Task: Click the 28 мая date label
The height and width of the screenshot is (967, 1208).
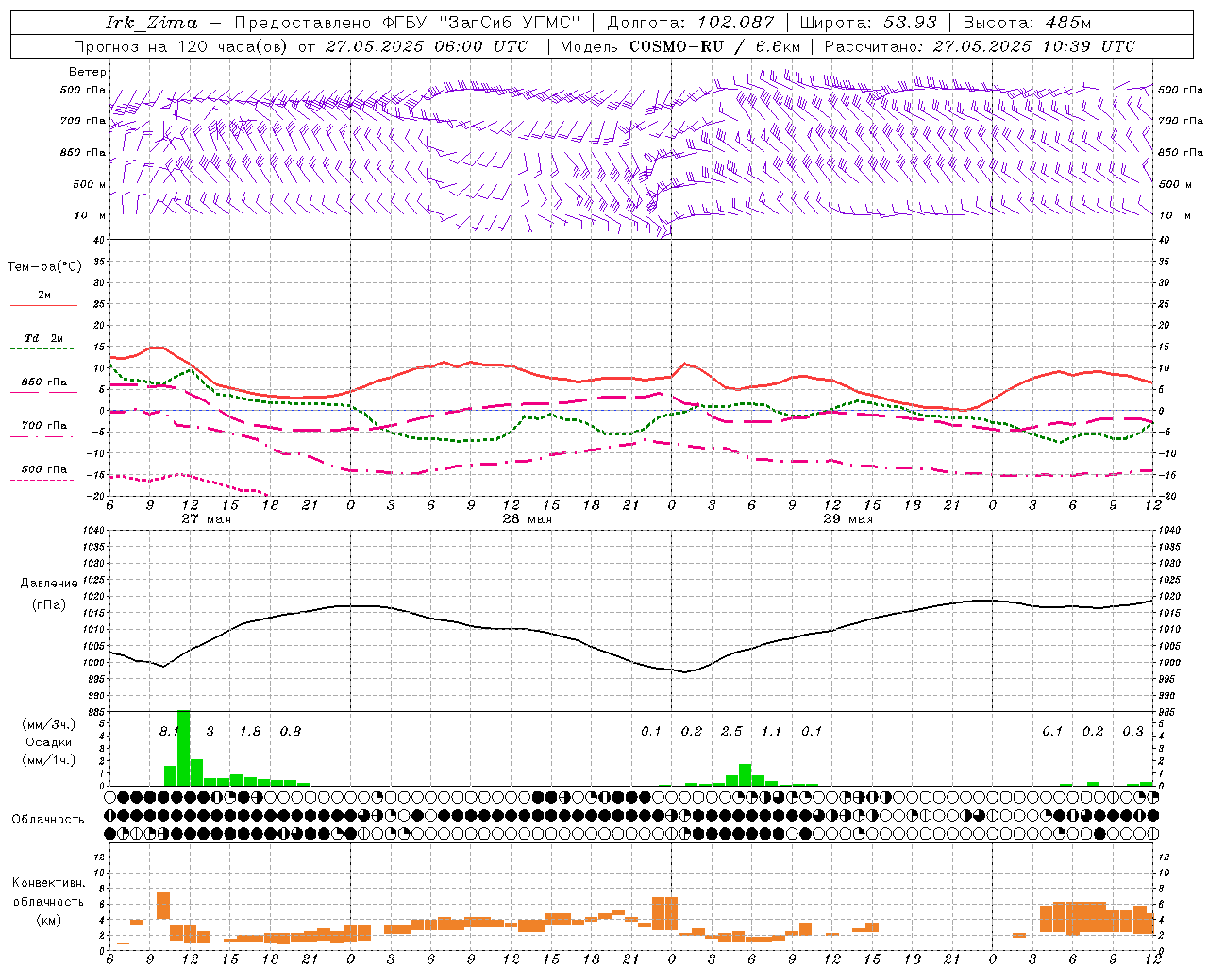Action: (528, 519)
